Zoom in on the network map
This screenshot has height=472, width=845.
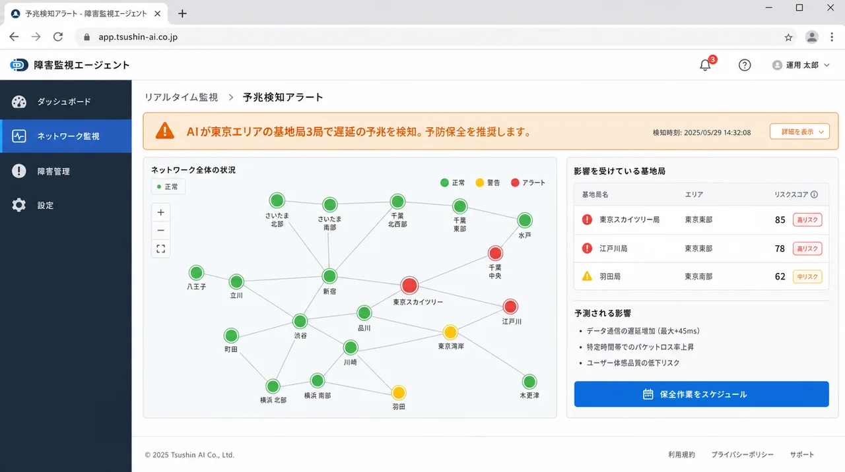point(160,212)
